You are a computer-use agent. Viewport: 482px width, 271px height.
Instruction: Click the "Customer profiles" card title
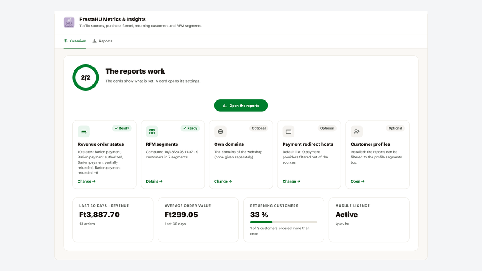click(370, 144)
